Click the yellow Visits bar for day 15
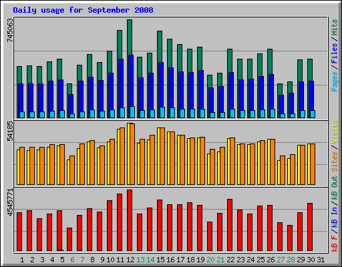Image resolution: width=342 pixels, height=267 pixels. [x=158, y=156]
